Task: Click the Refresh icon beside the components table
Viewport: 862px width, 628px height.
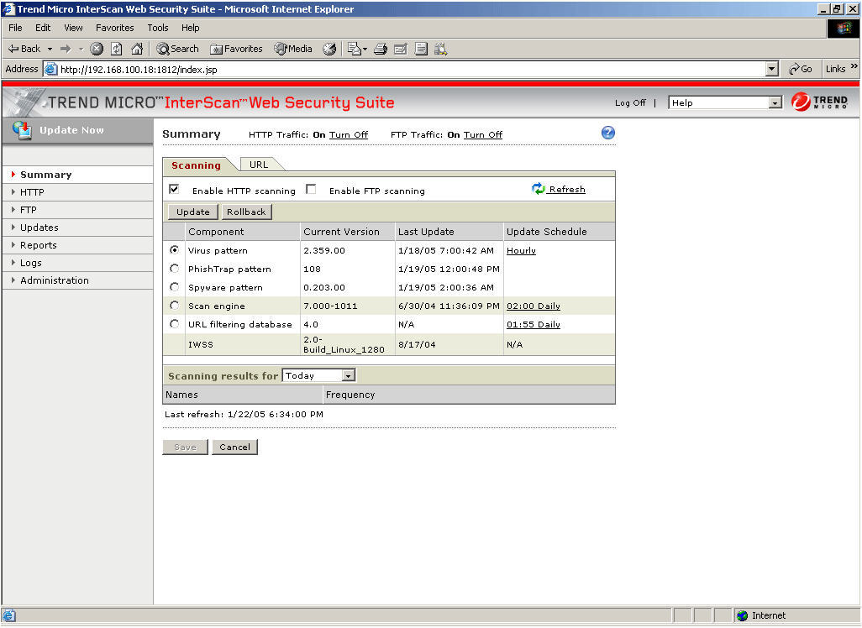Action: tap(539, 189)
